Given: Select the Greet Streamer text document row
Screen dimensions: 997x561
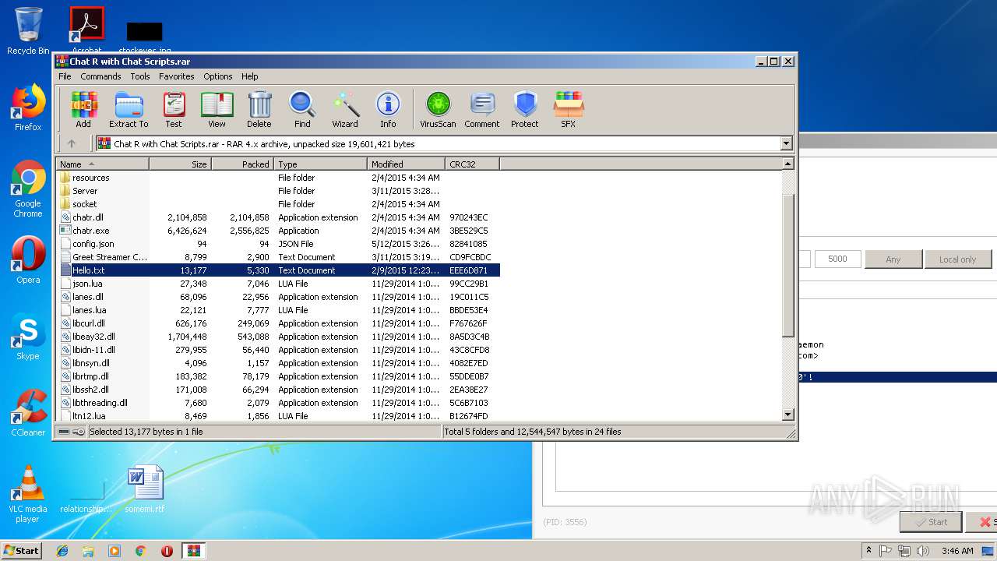Looking at the screenshot, I should pyautogui.click(x=278, y=257).
